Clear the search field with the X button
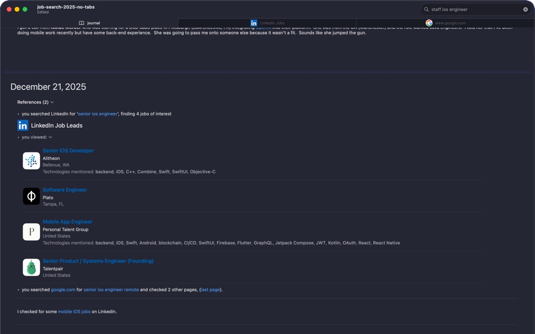This screenshot has width=535, height=334. pos(525,10)
